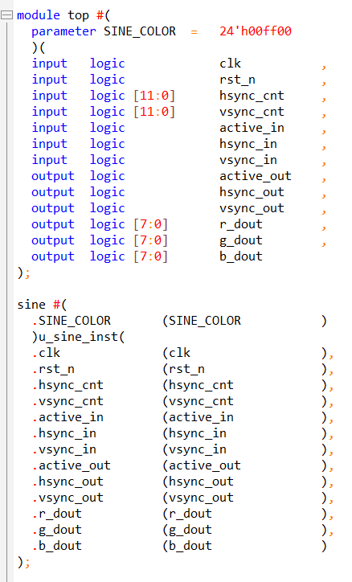Click the 'module' keyword
The height and width of the screenshot is (582, 352).
[39, 15]
